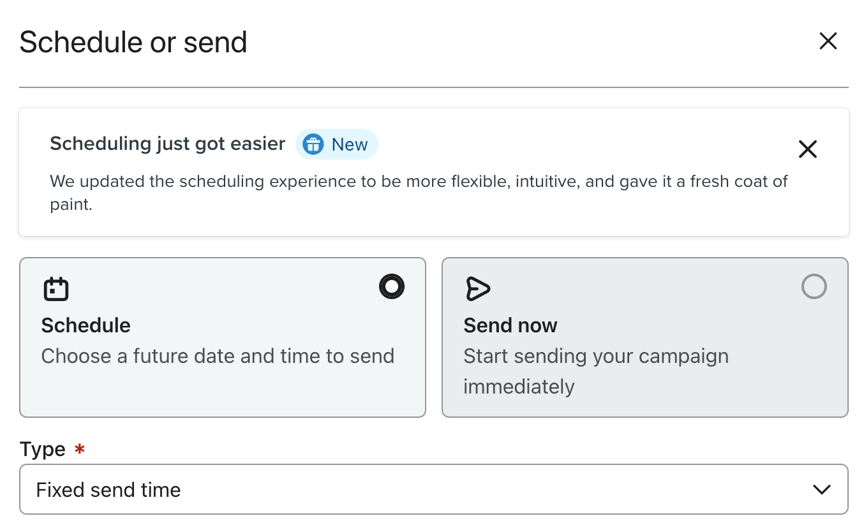Click the Schedule card title text

point(86,325)
